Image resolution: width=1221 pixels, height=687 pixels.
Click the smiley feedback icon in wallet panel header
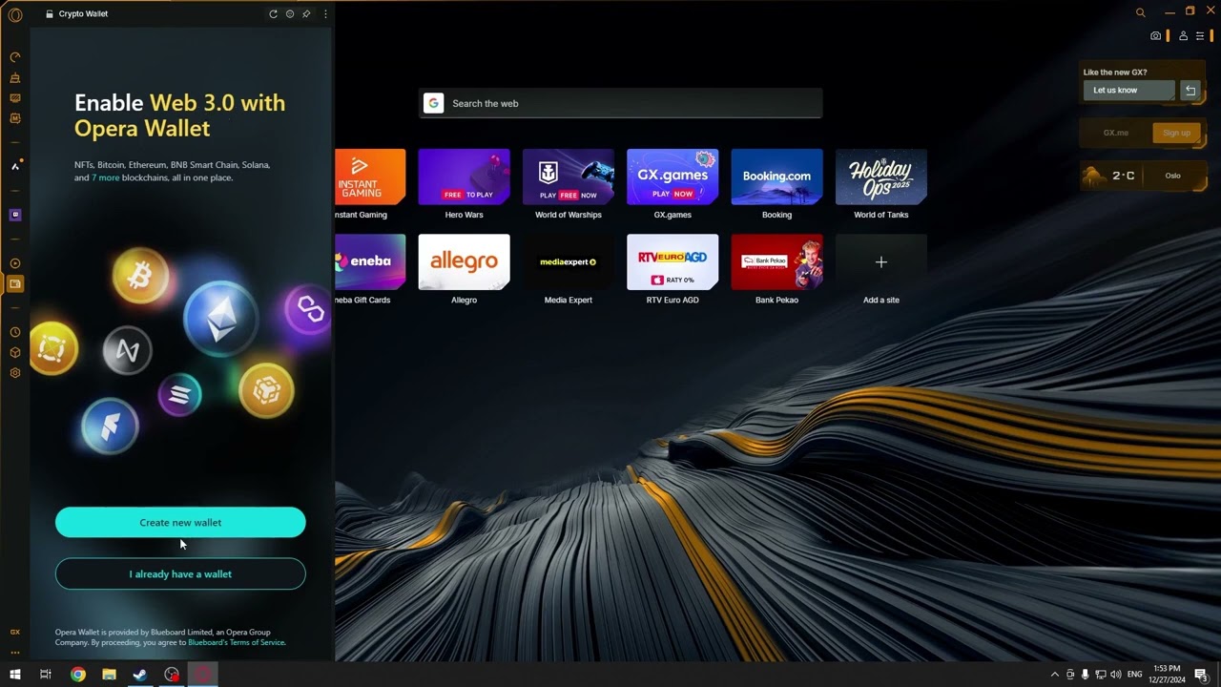click(290, 14)
